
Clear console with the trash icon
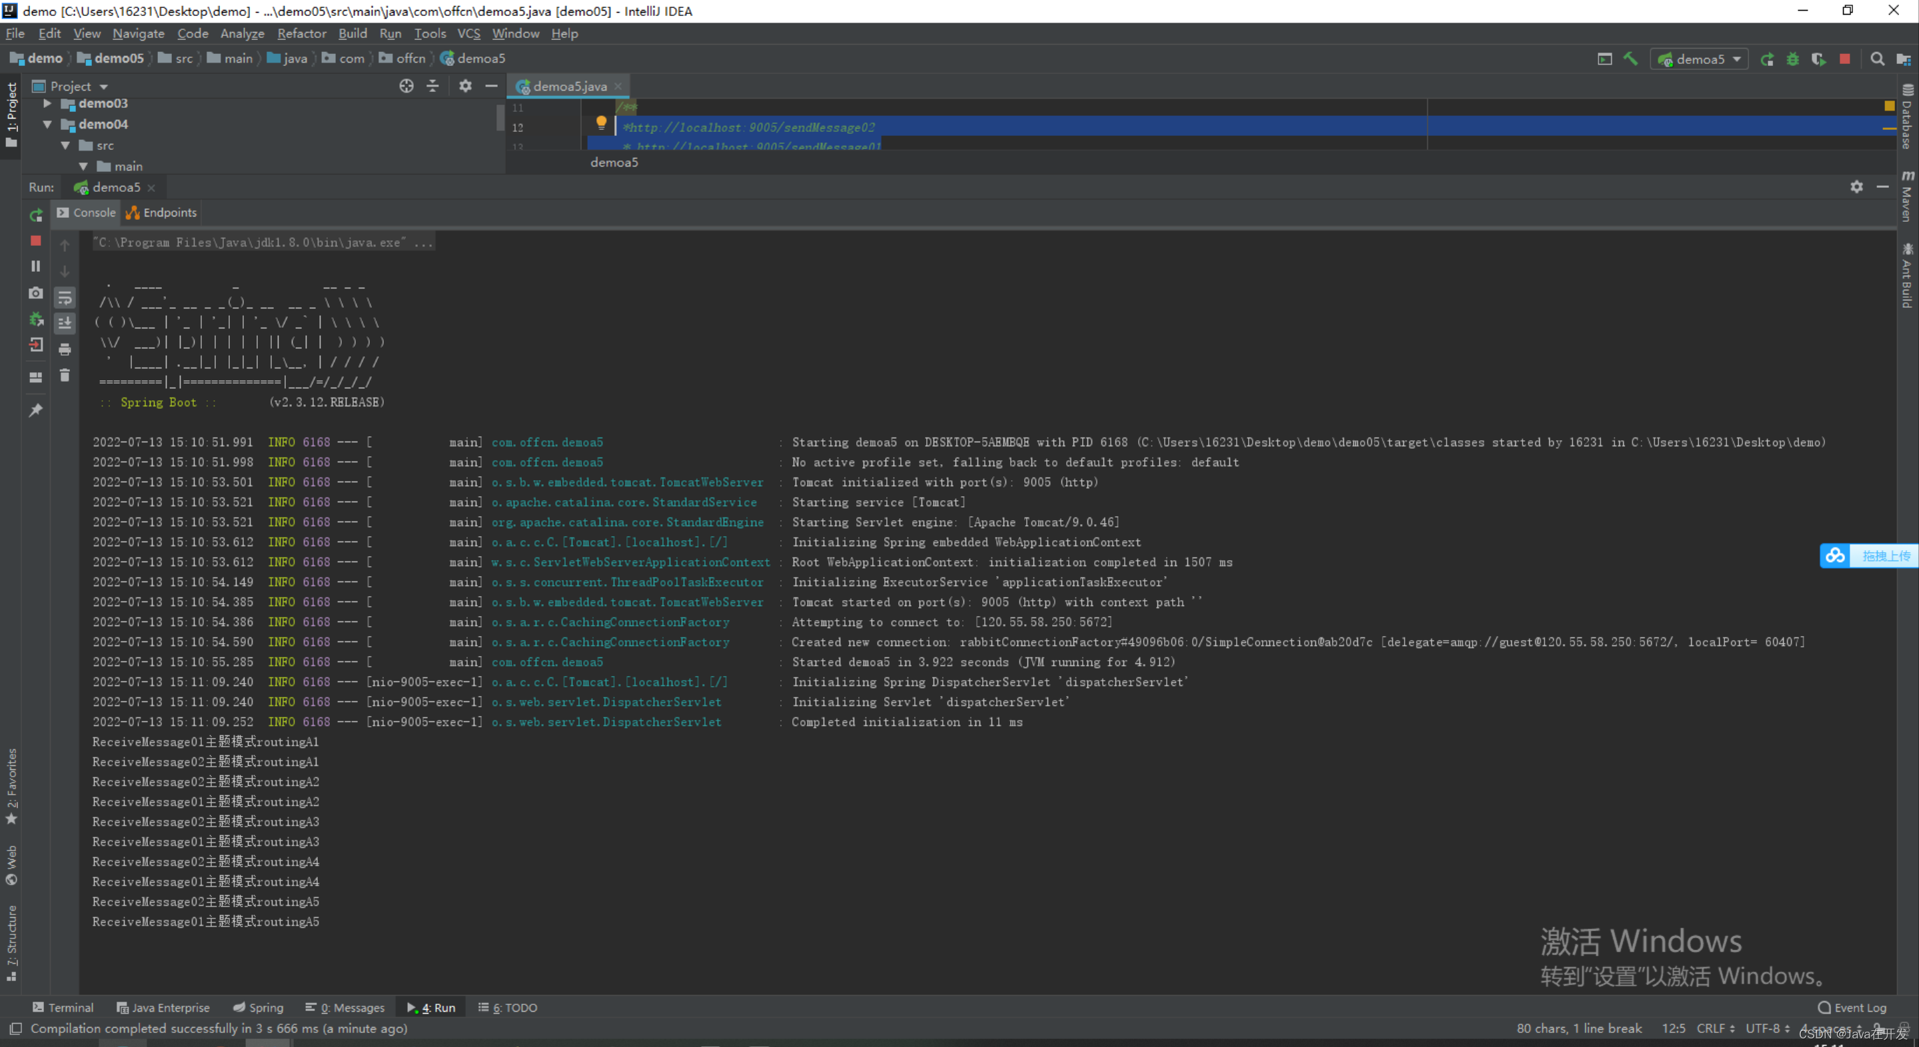[x=65, y=376]
